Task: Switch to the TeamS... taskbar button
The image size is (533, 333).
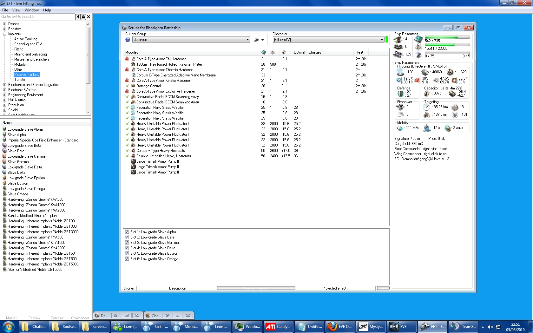Action: click(464, 326)
